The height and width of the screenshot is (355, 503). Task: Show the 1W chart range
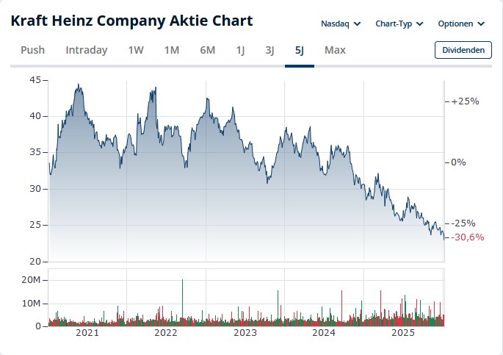(136, 50)
